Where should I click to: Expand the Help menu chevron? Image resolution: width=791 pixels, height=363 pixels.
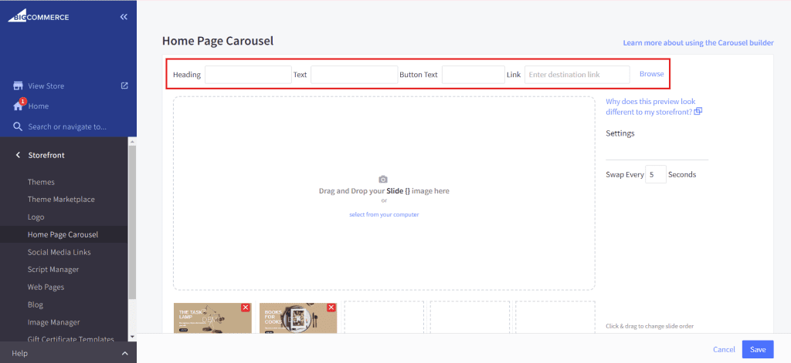pyautogui.click(x=125, y=354)
